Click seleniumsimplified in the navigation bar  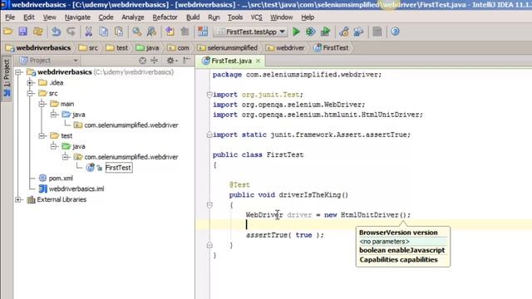coord(228,48)
